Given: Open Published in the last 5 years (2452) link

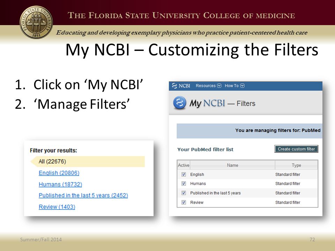Looking at the screenshot, I should [83, 196].
